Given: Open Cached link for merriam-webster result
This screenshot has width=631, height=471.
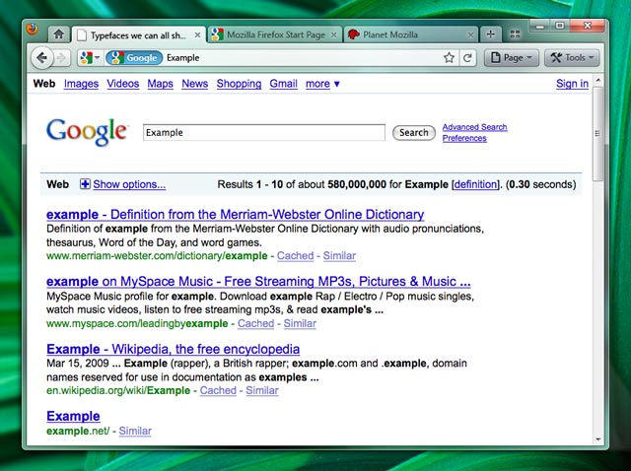Looking at the screenshot, I should (x=296, y=256).
